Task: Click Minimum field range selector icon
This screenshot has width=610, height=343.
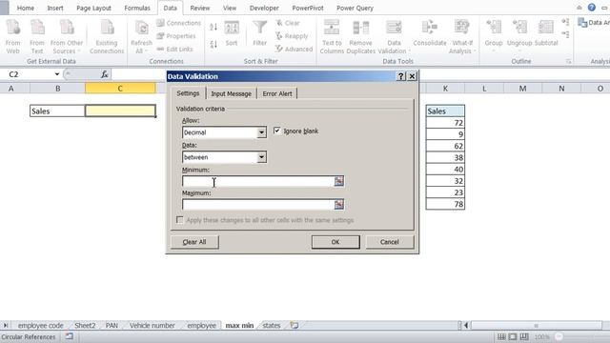Action: click(x=339, y=181)
